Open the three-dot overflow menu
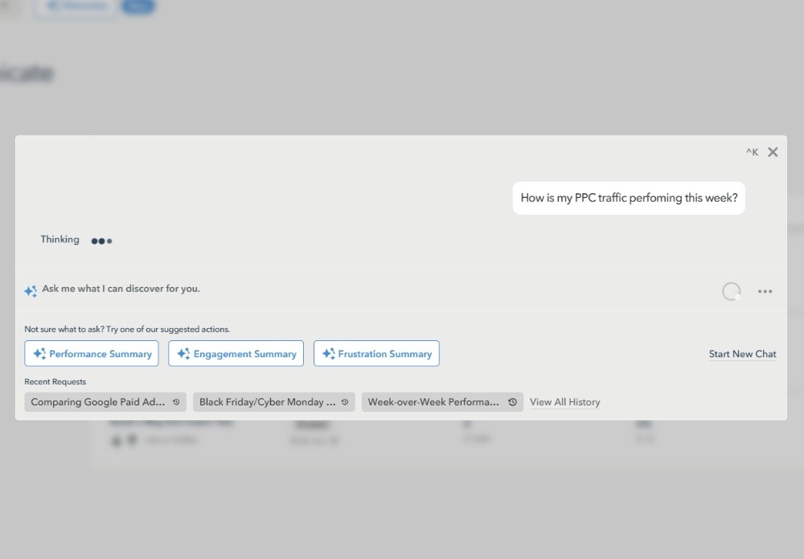This screenshot has width=804, height=559. click(765, 290)
